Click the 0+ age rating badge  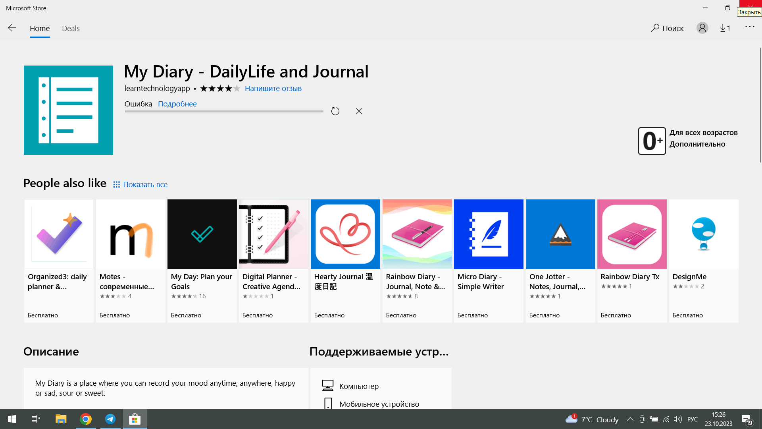652,141
